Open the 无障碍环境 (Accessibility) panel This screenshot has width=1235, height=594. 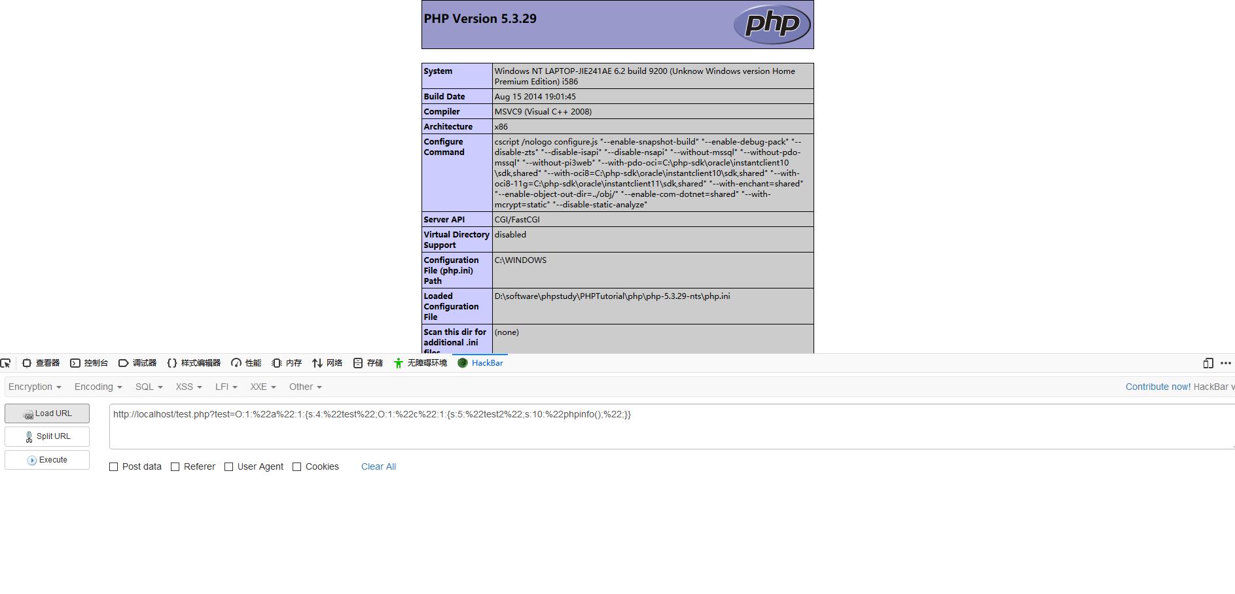pyautogui.click(x=420, y=363)
